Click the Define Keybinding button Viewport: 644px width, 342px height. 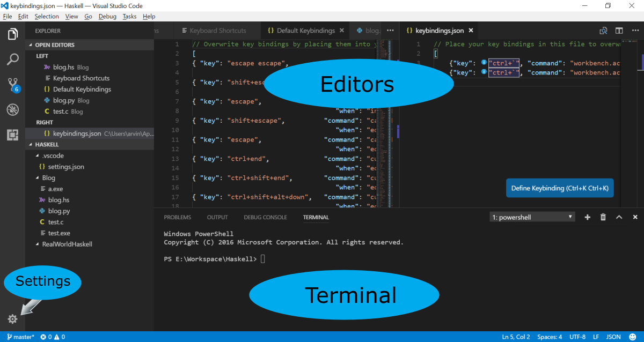point(560,188)
